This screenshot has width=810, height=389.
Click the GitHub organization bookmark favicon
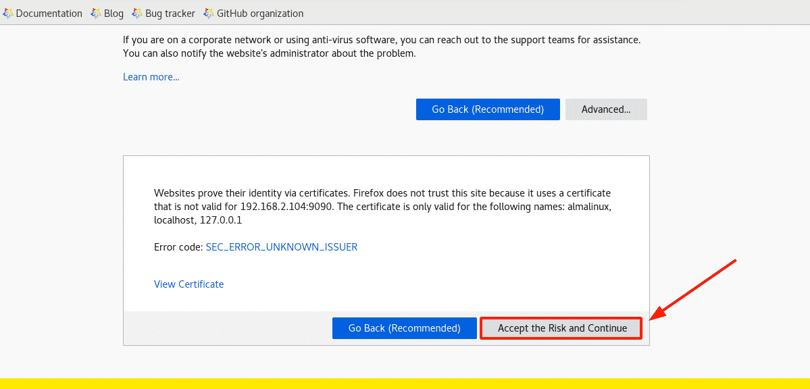pyautogui.click(x=209, y=14)
